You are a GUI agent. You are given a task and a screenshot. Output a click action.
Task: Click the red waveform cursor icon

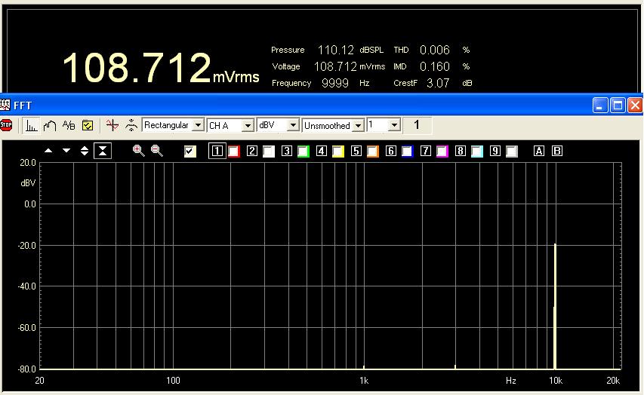[112, 125]
